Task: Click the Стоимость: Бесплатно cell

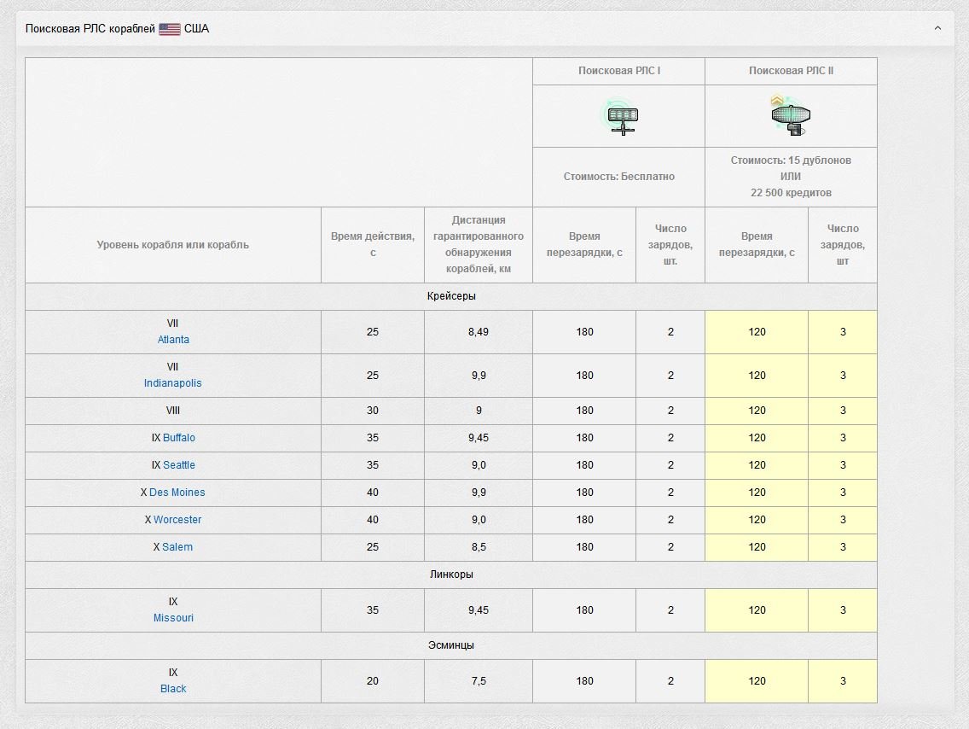Action: (618, 177)
